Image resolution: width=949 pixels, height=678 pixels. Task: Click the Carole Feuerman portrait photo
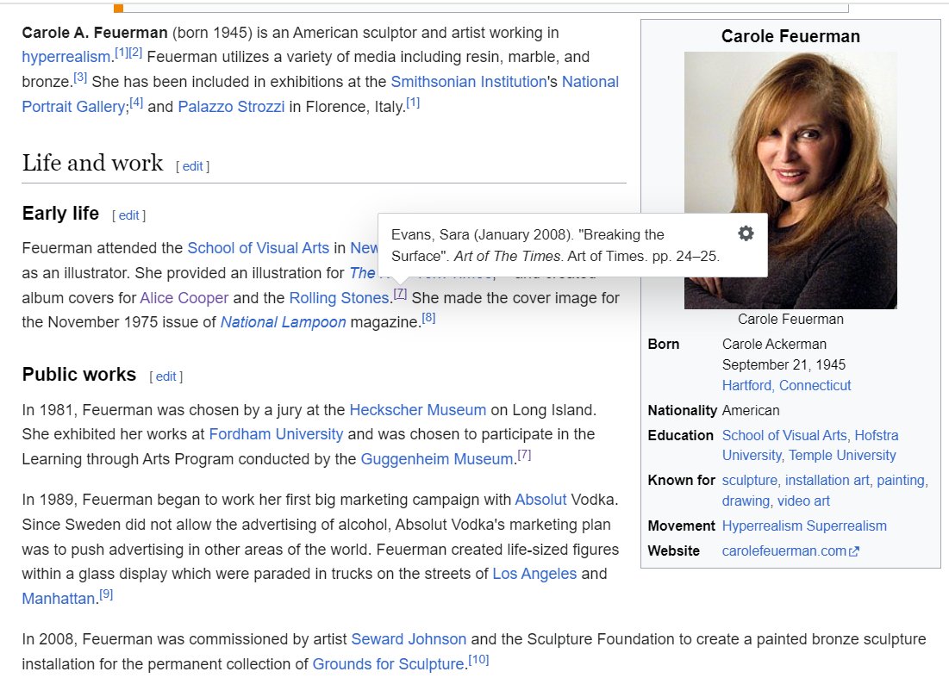pyautogui.click(x=790, y=180)
